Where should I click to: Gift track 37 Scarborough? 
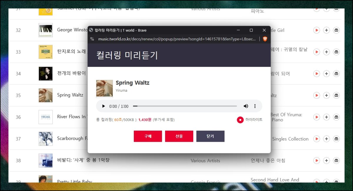coord(336,139)
